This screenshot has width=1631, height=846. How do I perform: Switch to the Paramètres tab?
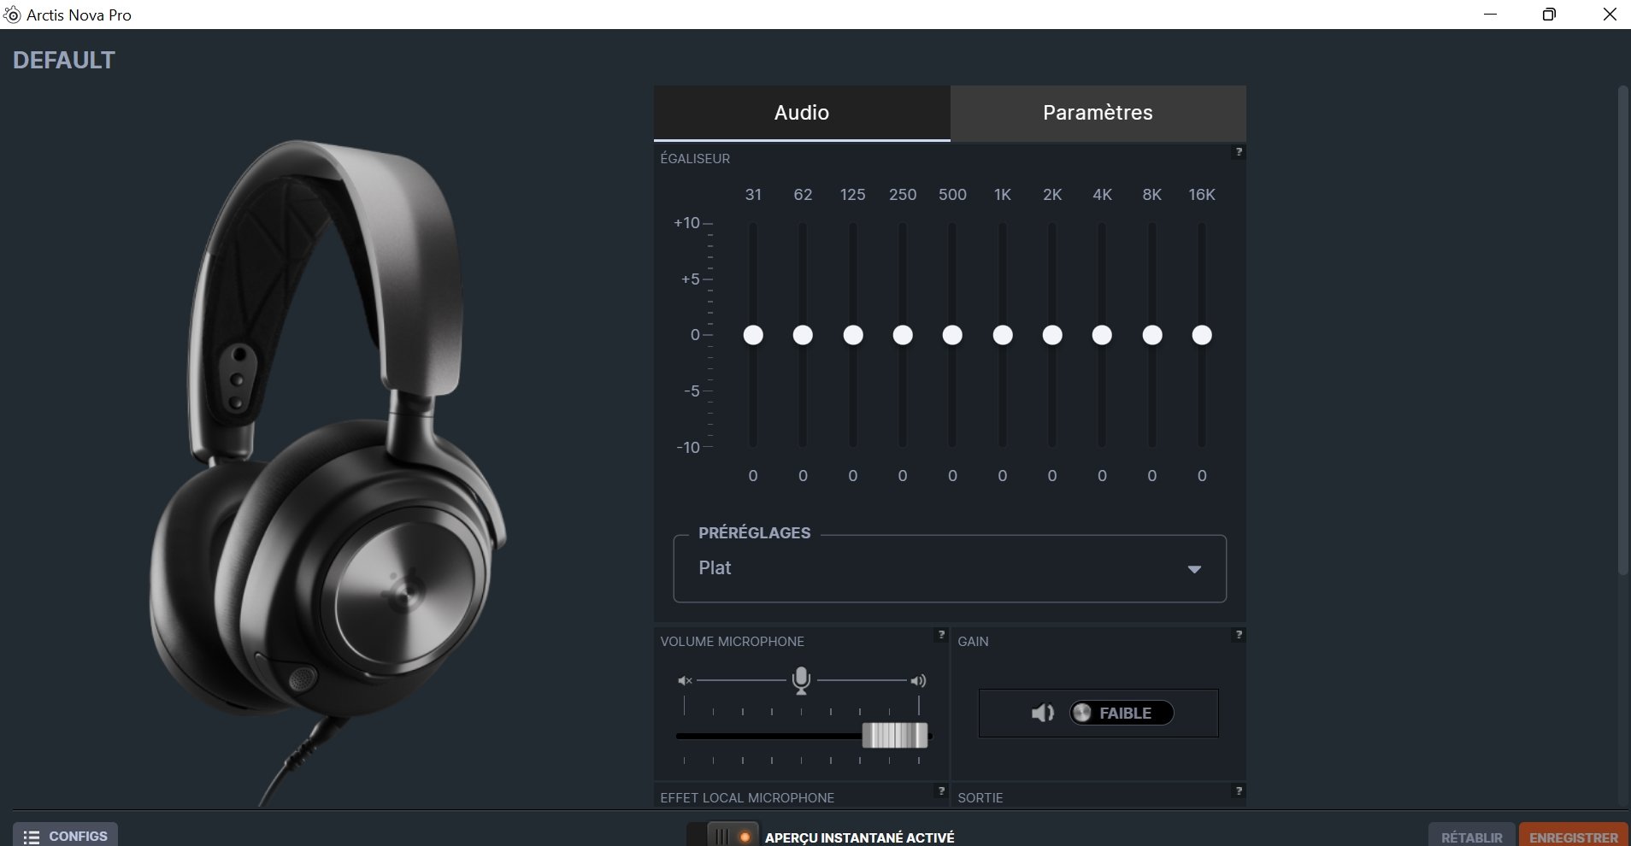[x=1098, y=113]
